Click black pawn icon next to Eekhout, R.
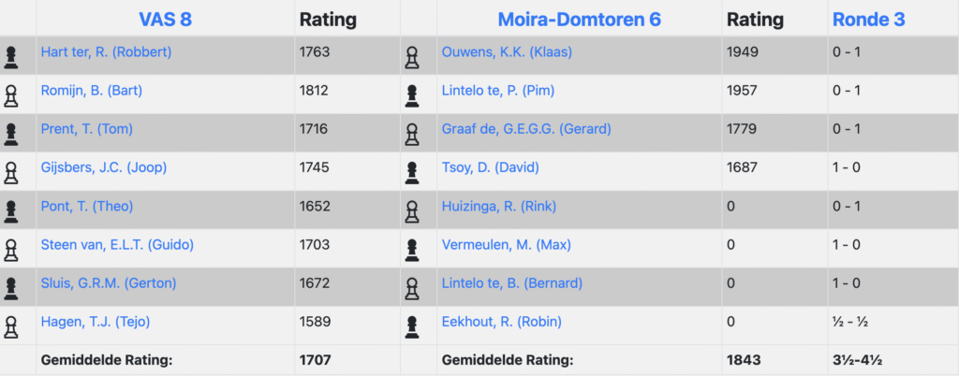This screenshot has width=959, height=376. (411, 325)
